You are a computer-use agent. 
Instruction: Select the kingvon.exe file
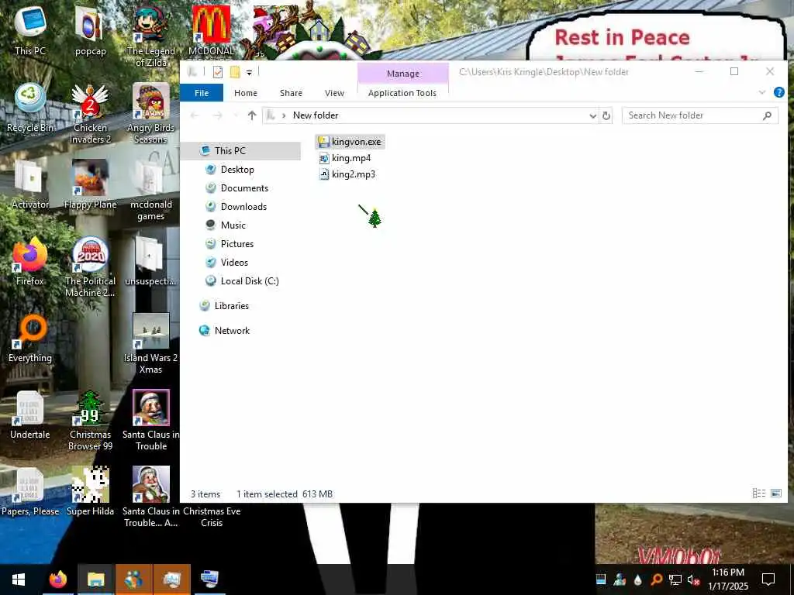pyautogui.click(x=350, y=142)
